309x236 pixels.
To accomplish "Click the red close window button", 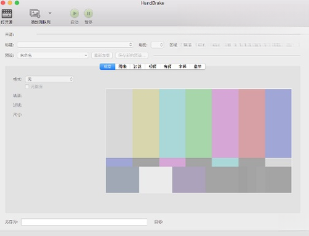I will pos(3,3).
